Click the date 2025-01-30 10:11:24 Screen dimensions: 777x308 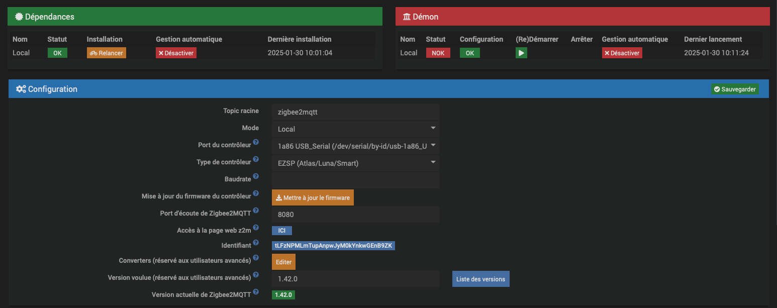[x=717, y=53]
